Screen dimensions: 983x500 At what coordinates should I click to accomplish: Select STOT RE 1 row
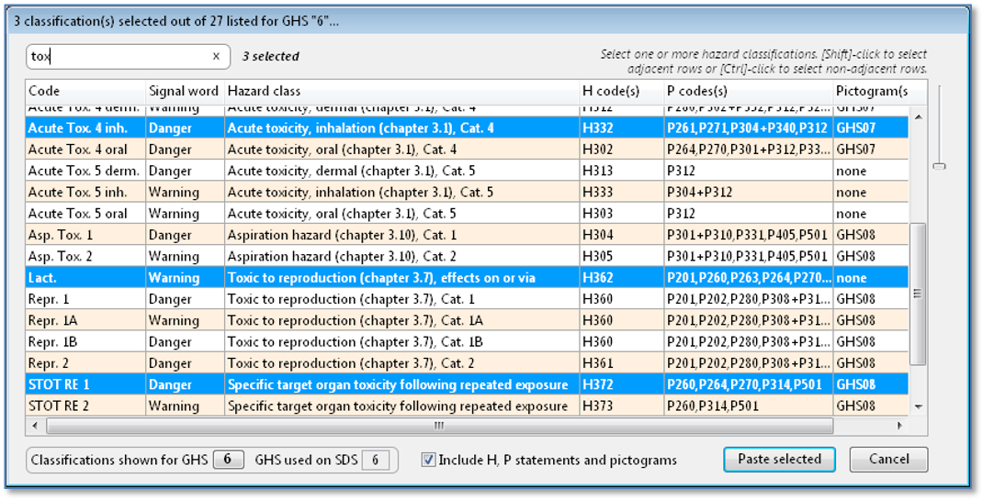coord(467,384)
